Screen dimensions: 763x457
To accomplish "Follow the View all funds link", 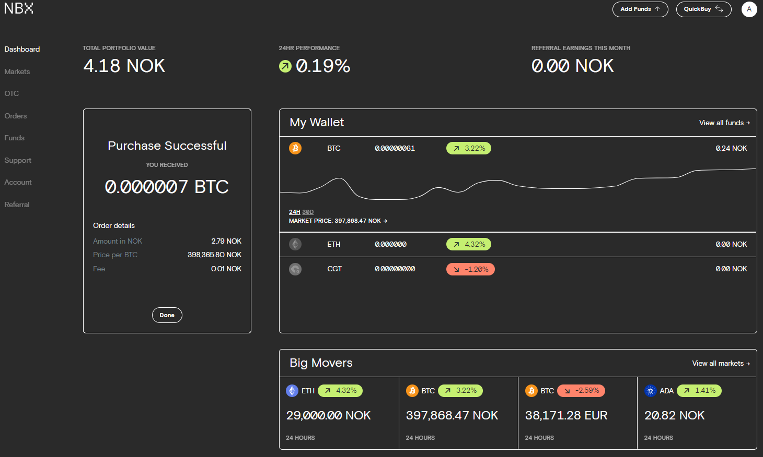I will point(724,123).
